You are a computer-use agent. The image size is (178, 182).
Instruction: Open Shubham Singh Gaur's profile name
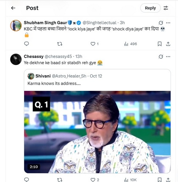click(45, 23)
